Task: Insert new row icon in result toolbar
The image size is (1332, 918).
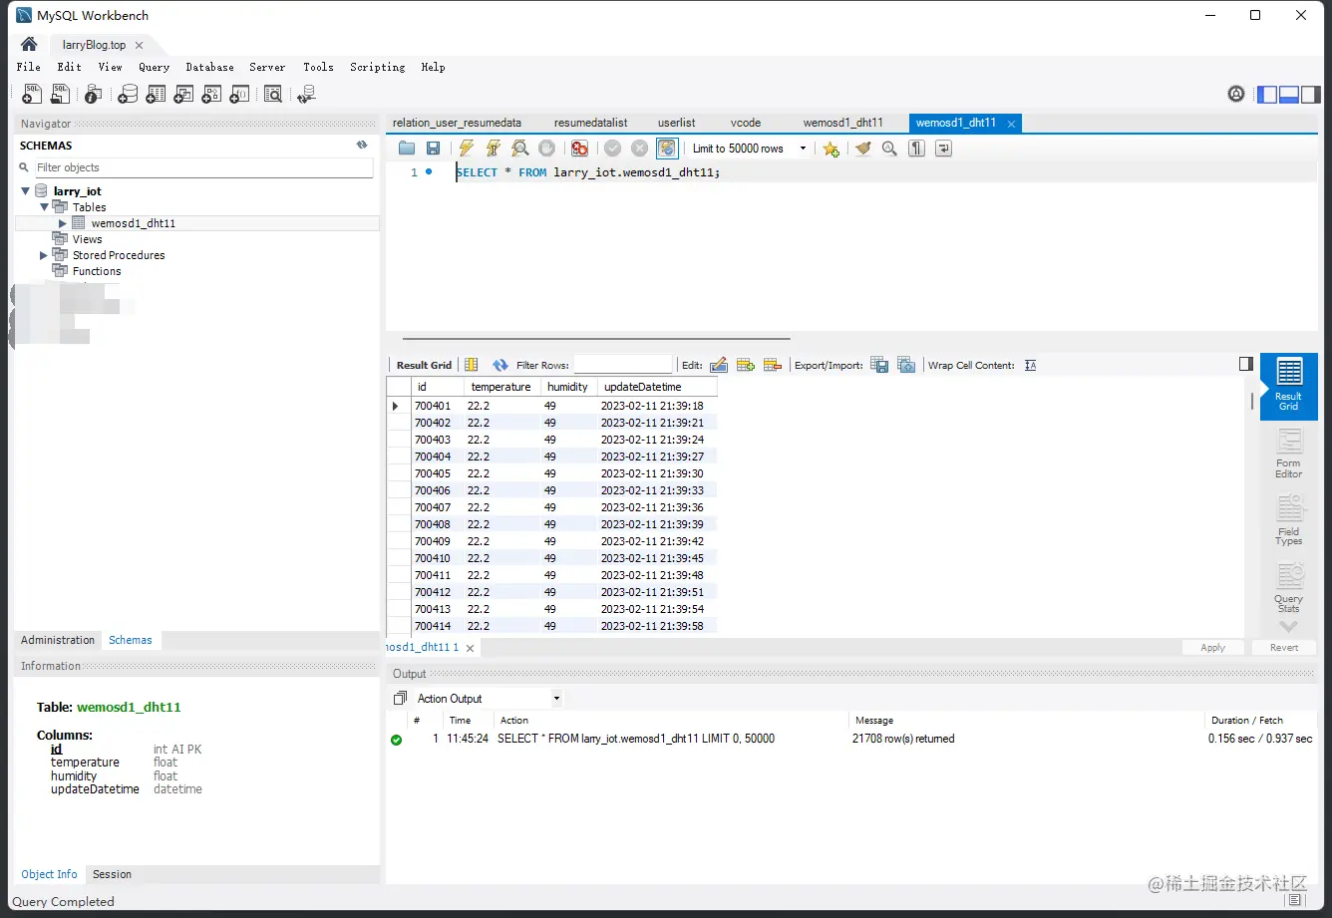Action: [x=745, y=365]
